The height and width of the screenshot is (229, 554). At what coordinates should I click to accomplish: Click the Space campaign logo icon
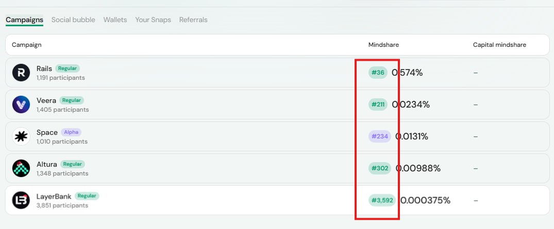21,136
